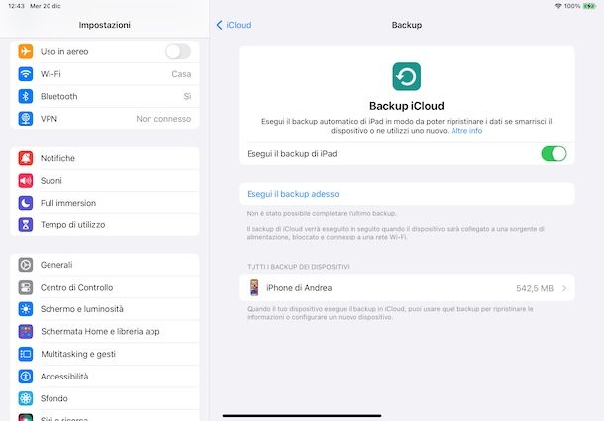
Task: Tap the Accessibilità icon
Action: tap(26, 376)
